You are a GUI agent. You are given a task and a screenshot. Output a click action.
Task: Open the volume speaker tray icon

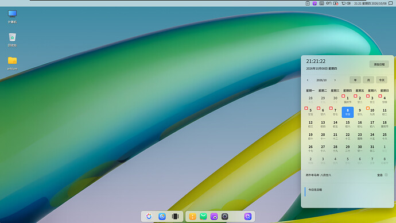coord(348,3)
